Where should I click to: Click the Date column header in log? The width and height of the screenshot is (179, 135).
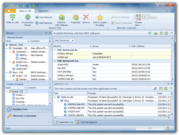coord(164,93)
